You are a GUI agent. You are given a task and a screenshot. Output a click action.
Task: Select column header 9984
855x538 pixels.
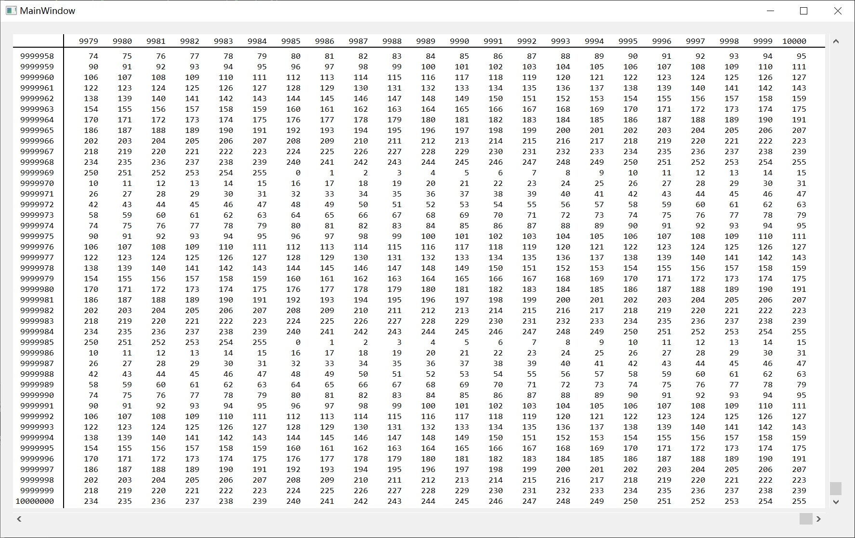tap(257, 41)
